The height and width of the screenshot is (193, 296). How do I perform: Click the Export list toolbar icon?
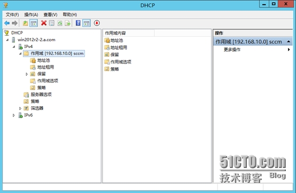pos(67,23)
